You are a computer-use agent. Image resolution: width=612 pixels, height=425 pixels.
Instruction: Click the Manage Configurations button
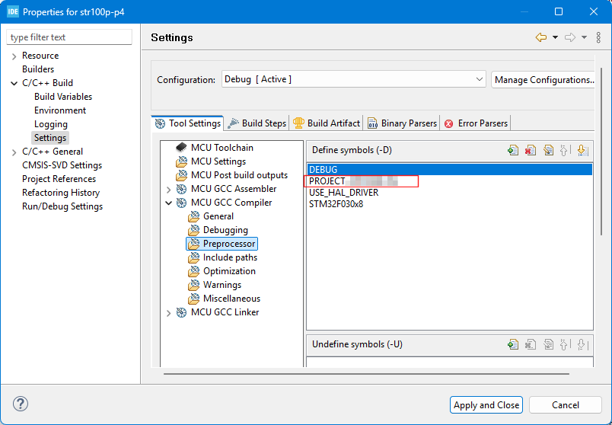(542, 79)
